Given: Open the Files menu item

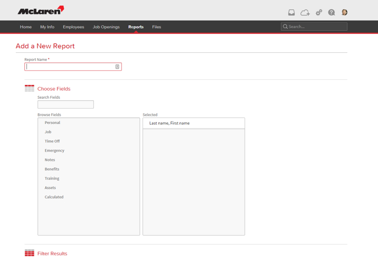Looking at the screenshot, I should point(157,27).
